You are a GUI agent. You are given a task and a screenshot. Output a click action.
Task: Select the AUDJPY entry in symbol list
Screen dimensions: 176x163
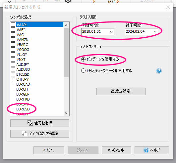23,64
